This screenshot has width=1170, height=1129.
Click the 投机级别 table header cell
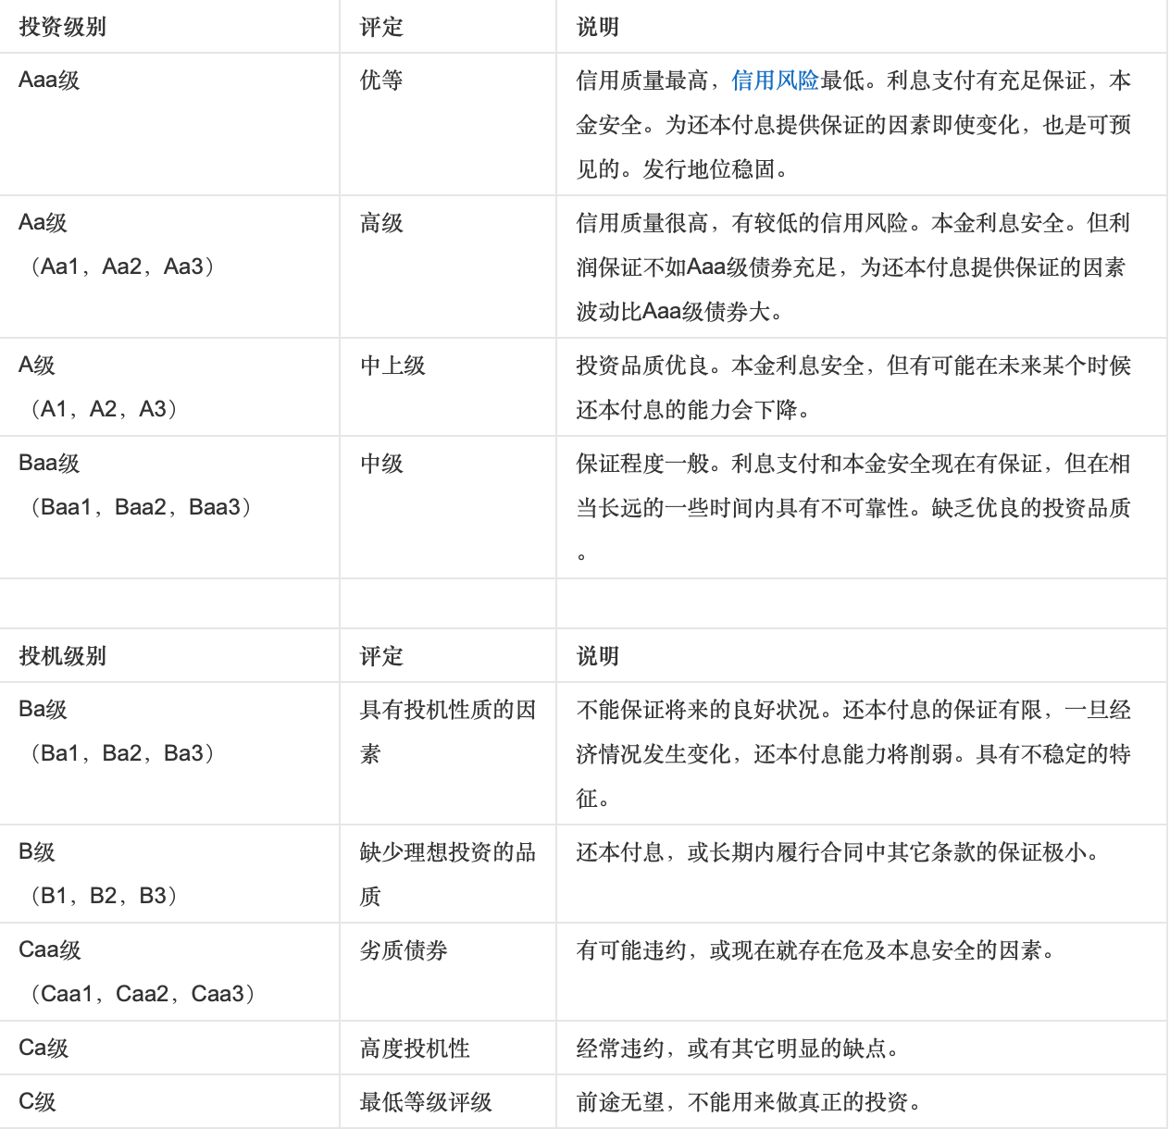(62, 656)
